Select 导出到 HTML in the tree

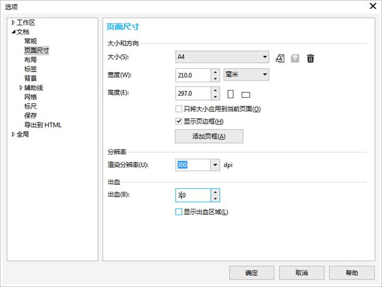pyautogui.click(x=42, y=125)
